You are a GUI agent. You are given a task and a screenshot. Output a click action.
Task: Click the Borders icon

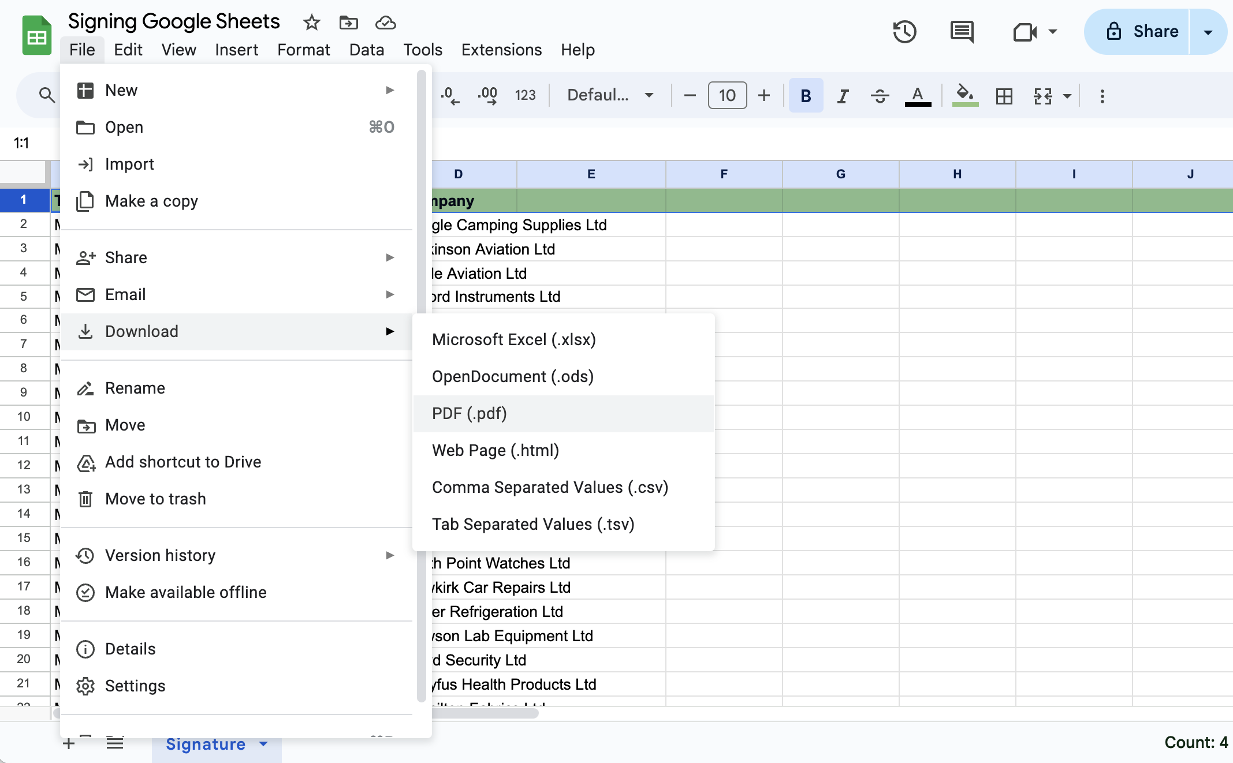coord(1004,95)
